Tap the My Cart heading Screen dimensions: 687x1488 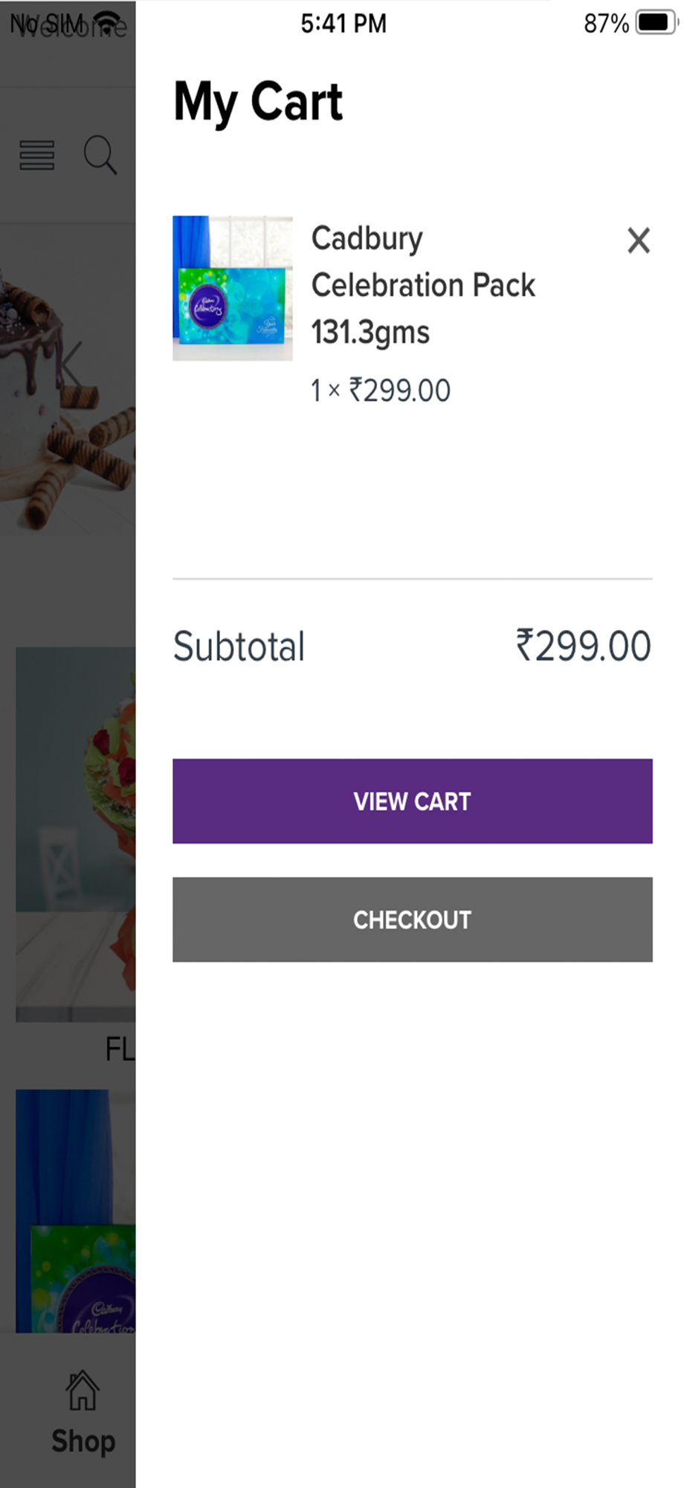(x=258, y=102)
